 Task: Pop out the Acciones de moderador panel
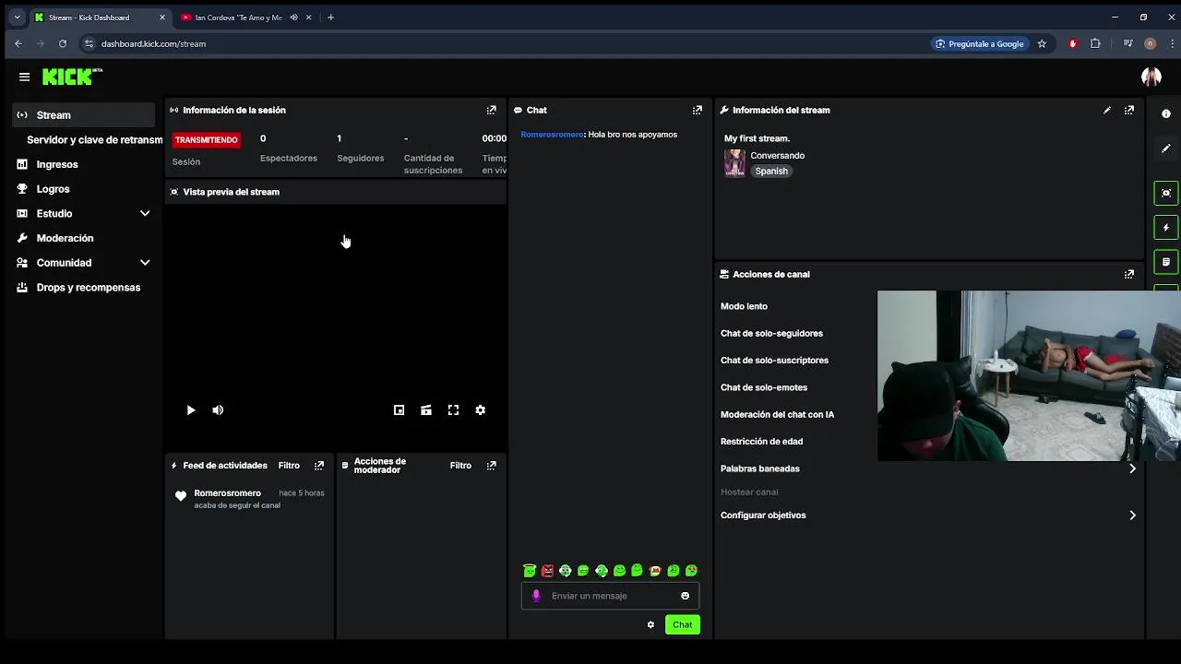pyautogui.click(x=491, y=466)
